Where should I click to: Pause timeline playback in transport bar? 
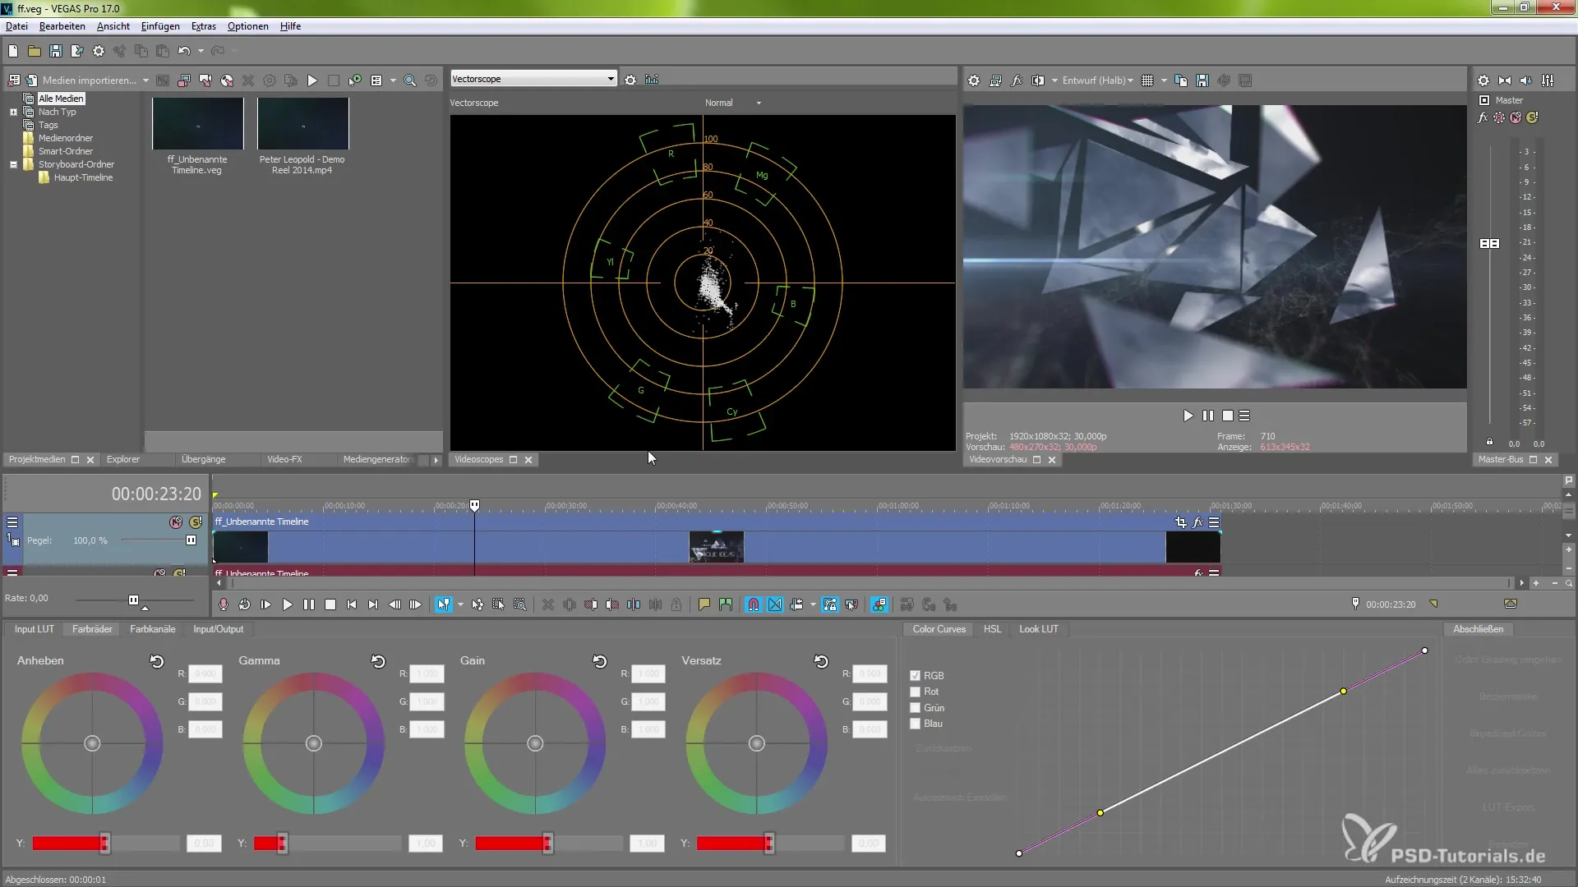(309, 604)
